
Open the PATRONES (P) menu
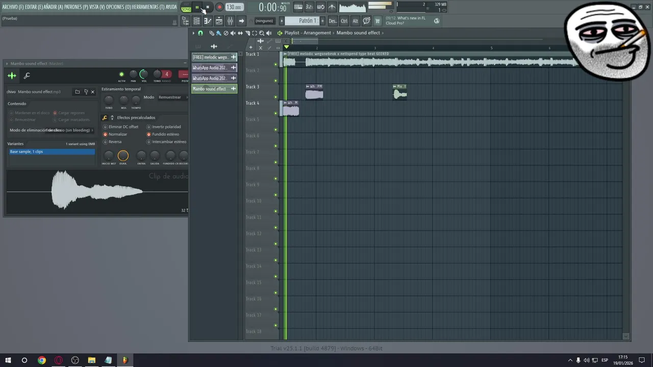coord(76,7)
